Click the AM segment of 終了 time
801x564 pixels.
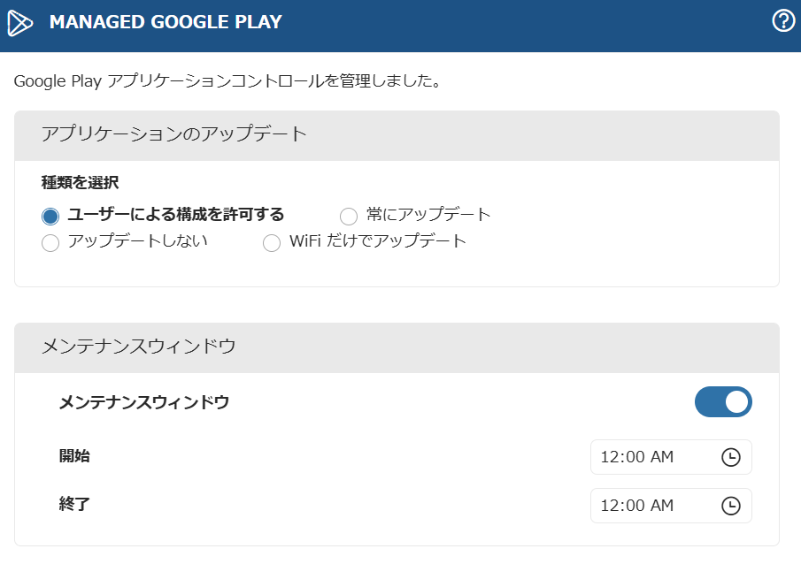pyautogui.click(x=662, y=506)
